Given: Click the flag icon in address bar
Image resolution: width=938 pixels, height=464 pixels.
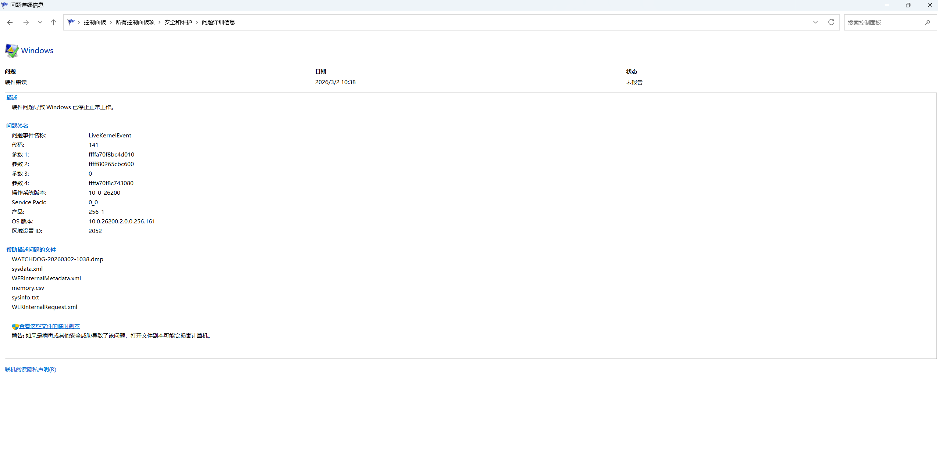Looking at the screenshot, I should coord(71,22).
